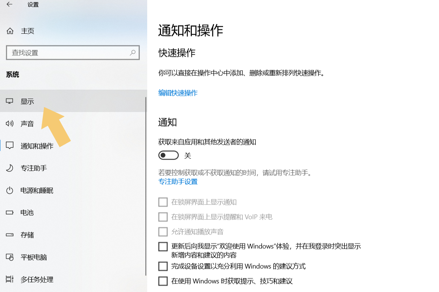Enable tips and suggestions while using Windows

click(x=163, y=281)
